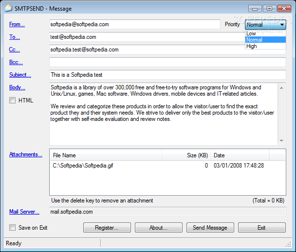Click the empty Bcc input field
Image resolution: width=296 pixels, height=252 pixels.
click(167, 62)
